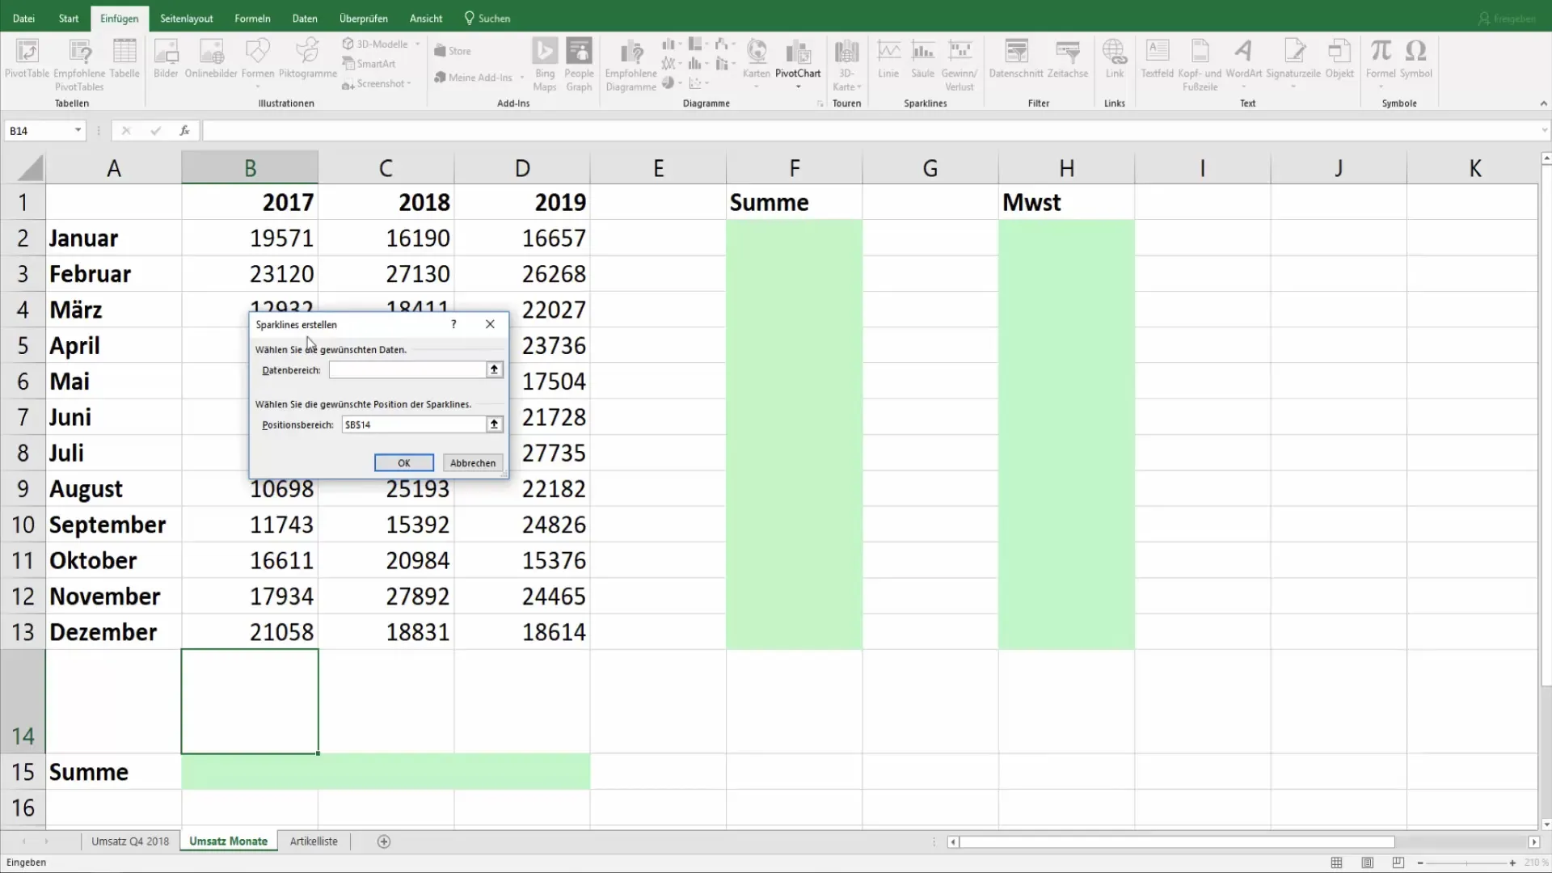Insert a Gewinn/Verlust sparkline
The height and width of the screenshot is (873, 1552).
click(x=959, y=65)
